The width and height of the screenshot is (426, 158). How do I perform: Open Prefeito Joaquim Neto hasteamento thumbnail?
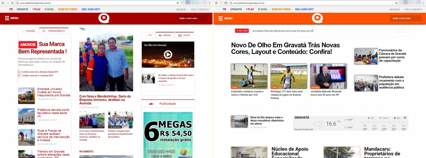tap(120, 119)
